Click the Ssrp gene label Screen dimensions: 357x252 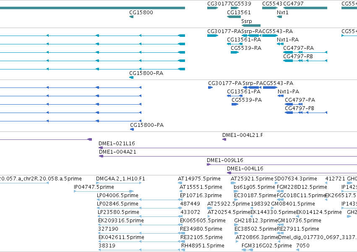[247, 21]
